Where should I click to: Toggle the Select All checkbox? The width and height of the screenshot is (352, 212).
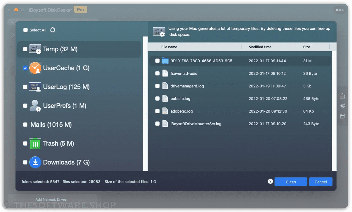[x=26, y=30]
